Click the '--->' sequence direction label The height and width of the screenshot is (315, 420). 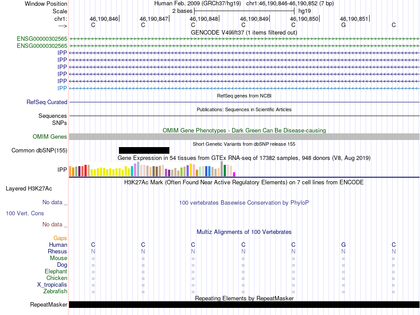[63, 26]
